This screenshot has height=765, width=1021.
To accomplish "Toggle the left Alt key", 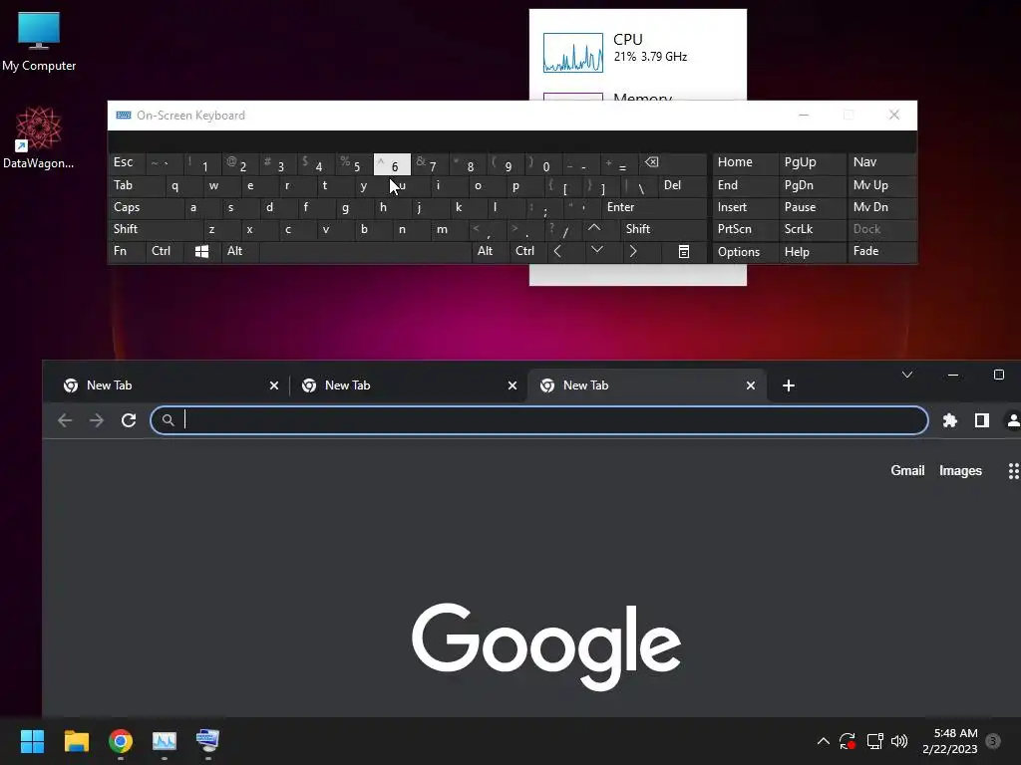I will coord(240,251).
